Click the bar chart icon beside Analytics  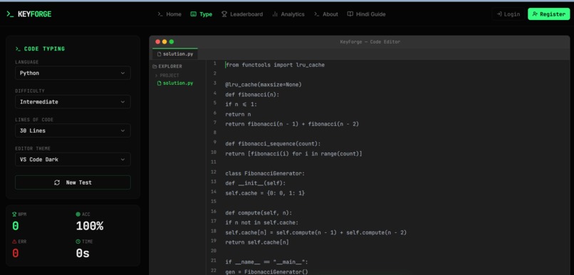pyautogui.click(x=275, y=14)
